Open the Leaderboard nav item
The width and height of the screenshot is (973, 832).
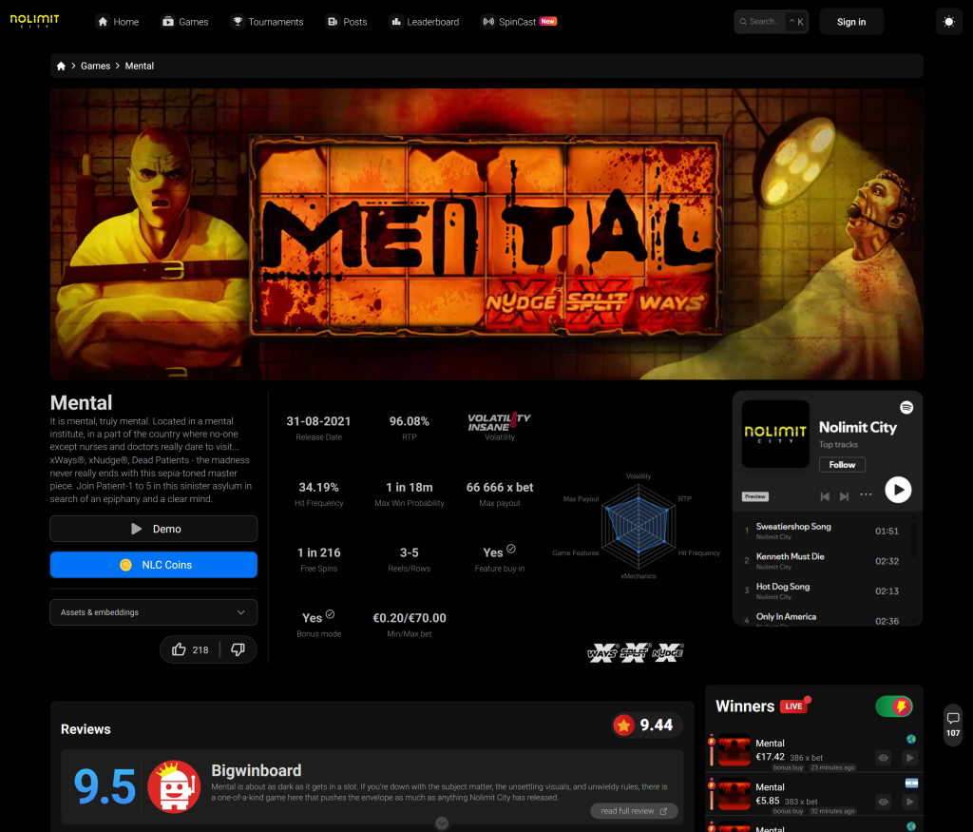[x=425, y=22]
